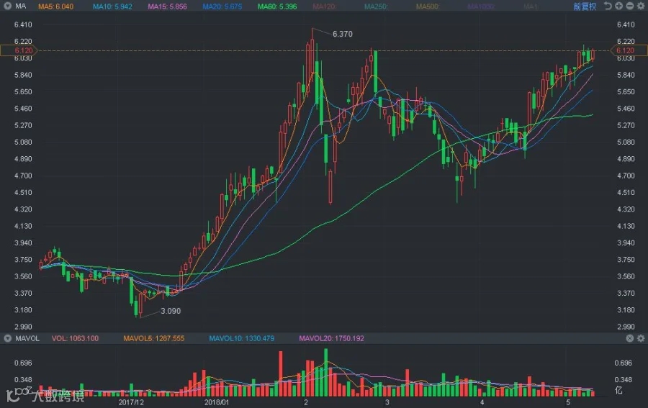Click the left 6.120 price tag

(19, 50)
